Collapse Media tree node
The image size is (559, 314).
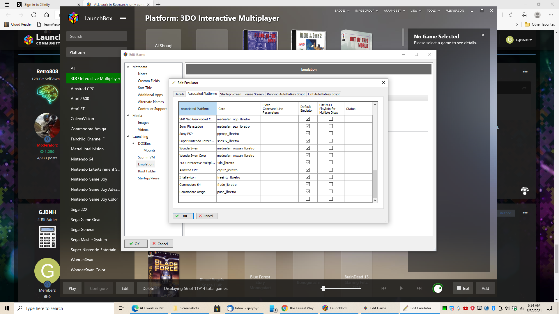[128, 115]
